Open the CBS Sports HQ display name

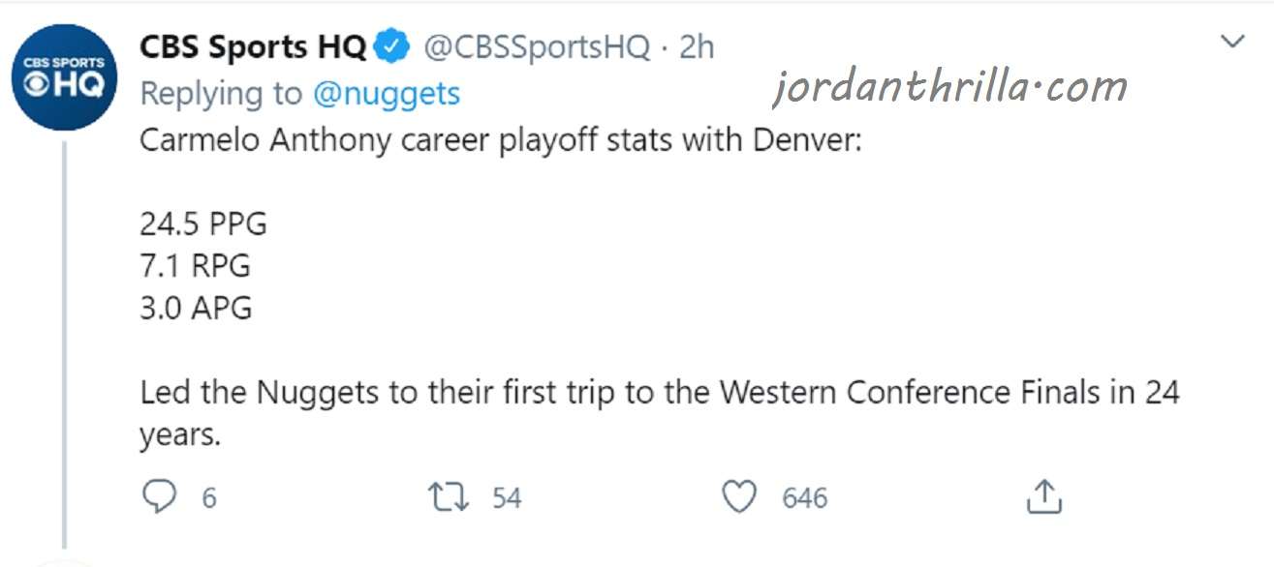point(254,46)
